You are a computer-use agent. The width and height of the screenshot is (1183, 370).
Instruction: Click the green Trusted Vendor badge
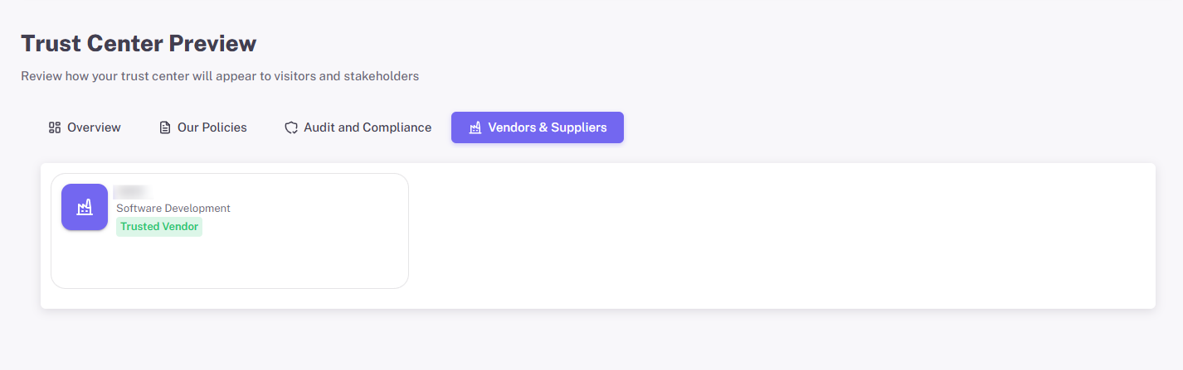[x=159, y=227]
